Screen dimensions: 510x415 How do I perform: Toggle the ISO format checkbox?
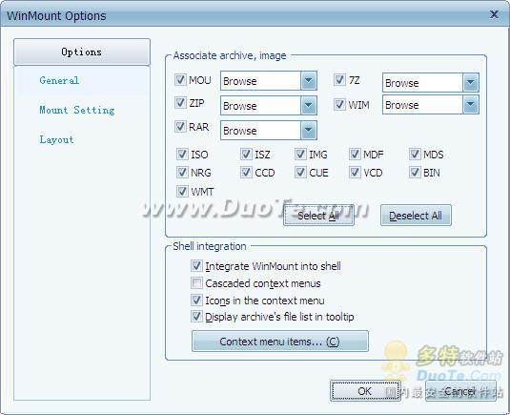coord(182,154)
